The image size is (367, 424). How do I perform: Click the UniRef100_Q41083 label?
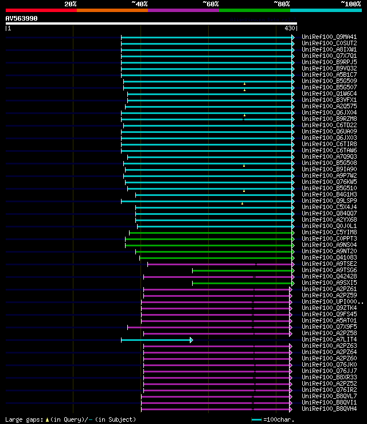pyautogui.click(x=329, y=257)
